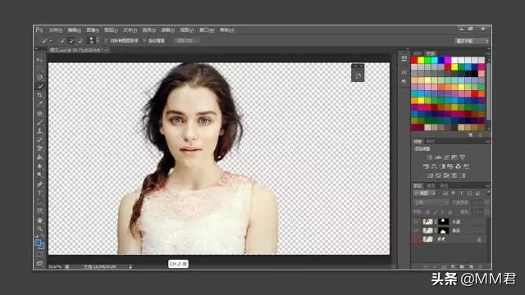The width and height of the screenshot is (525, 295).
Task: Open the Image menu
Action: click(93, 30)
